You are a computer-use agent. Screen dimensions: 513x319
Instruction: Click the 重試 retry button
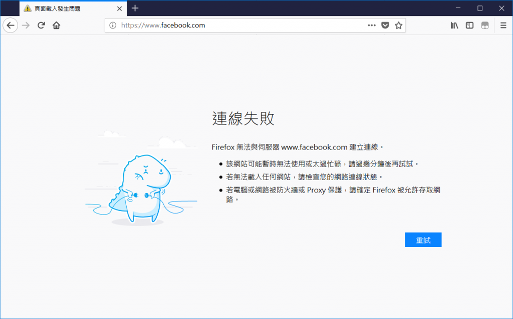pyautogui.click(x=423, y=239)
